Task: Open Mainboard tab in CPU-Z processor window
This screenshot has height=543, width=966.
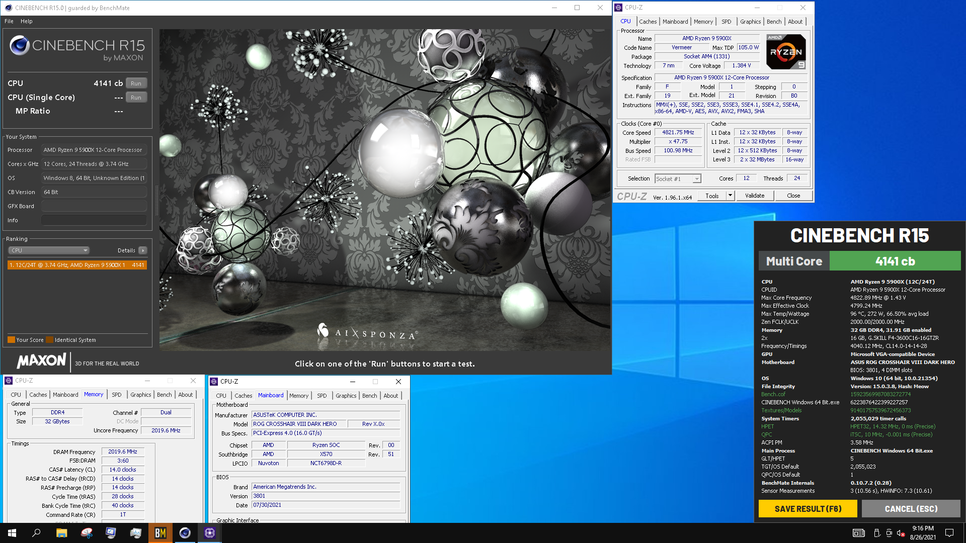Action: [x=675, y=22]
